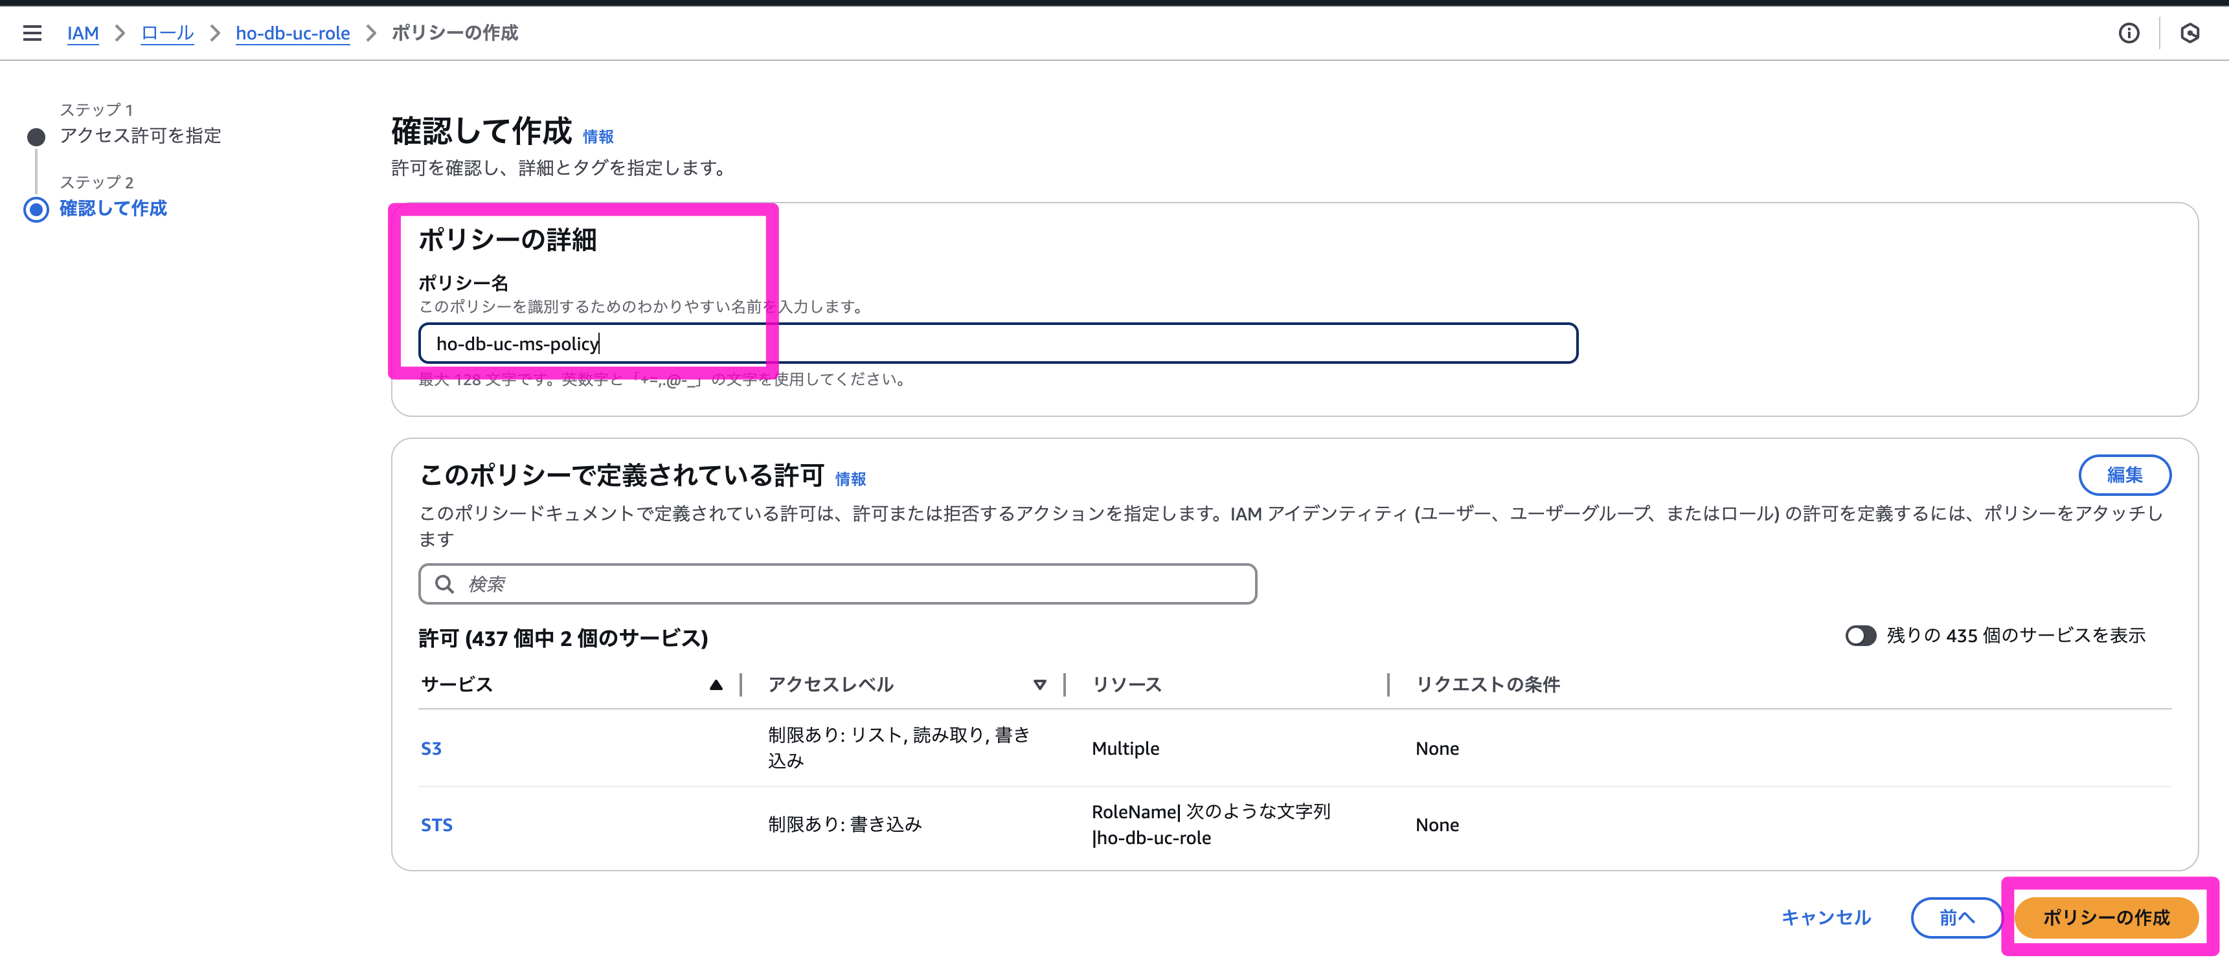
Task: Click the policy name input field
Action: click(997, 343)
